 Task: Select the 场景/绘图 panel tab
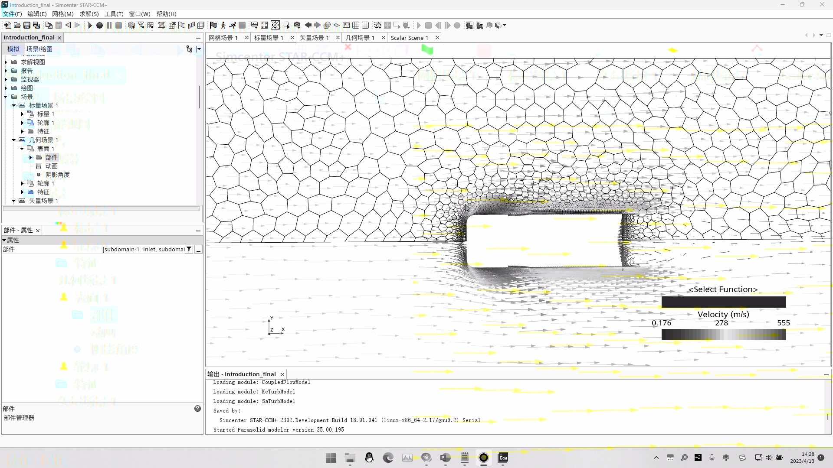pos(39,49)
